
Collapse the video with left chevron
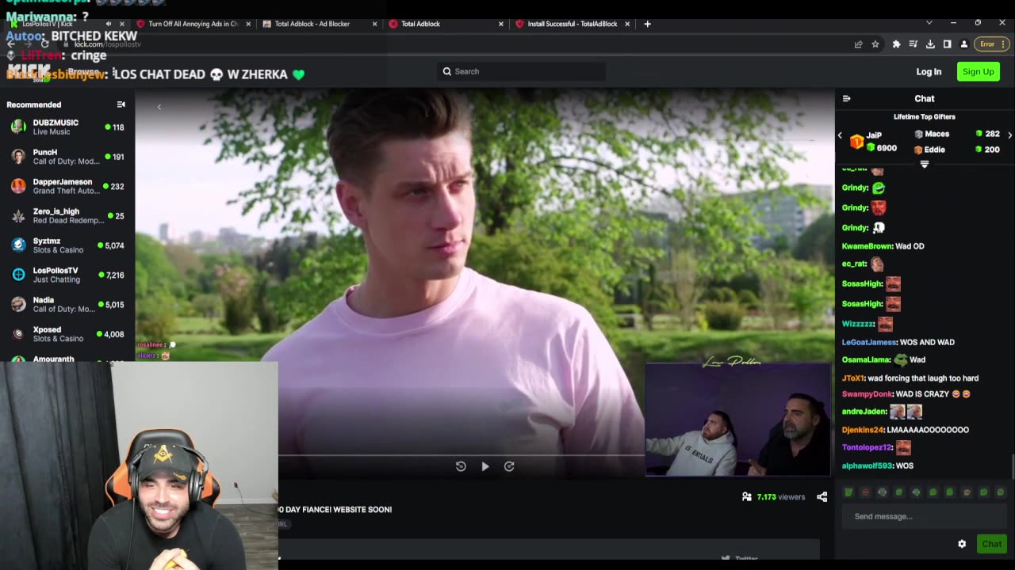[x=159, y=107]
